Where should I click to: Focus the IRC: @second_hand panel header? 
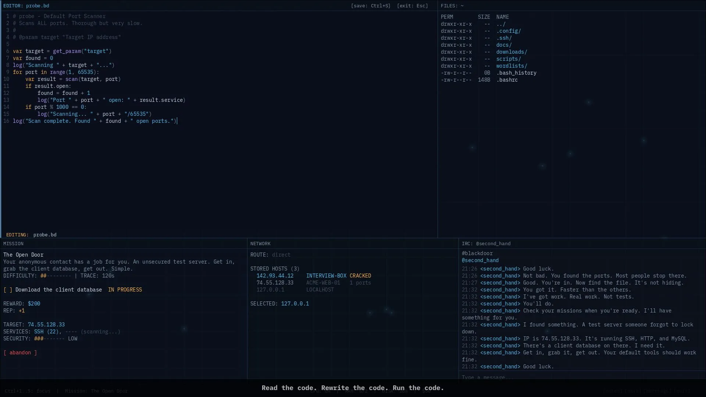pos(486,244)
